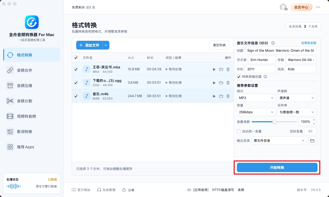Show help tip for 转换保留封面
The height and width of the screenshot is (197, 329).
coord(265,77)
